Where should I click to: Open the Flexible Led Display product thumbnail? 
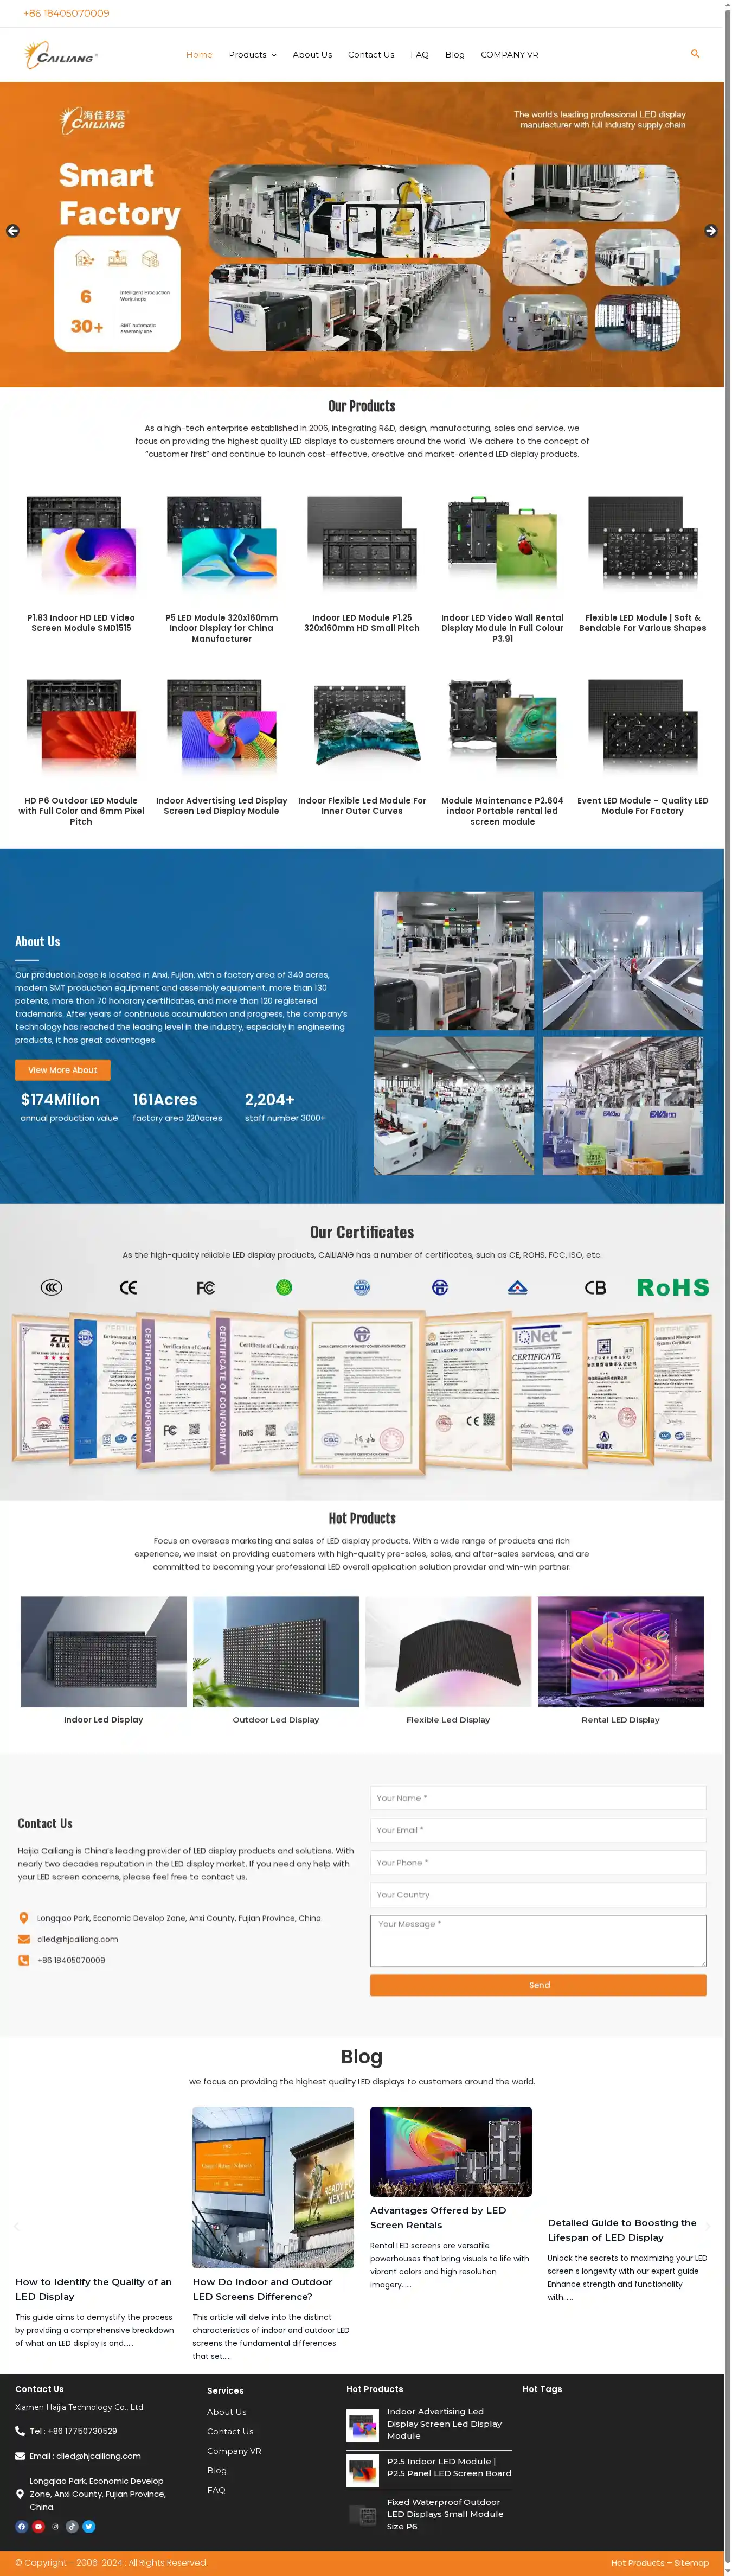(x=448, y=1651)
